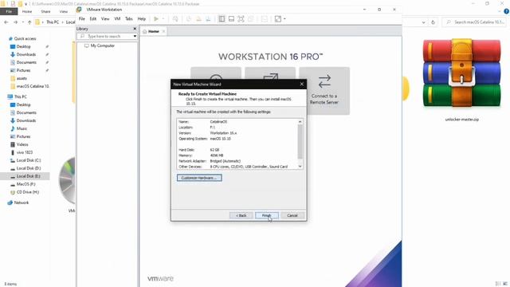Open the address bar history dropdown
This screenshot has height=287, width=510.
tap(423, 22)
